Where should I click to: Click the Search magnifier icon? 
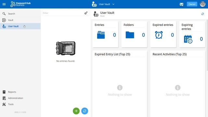4,14
